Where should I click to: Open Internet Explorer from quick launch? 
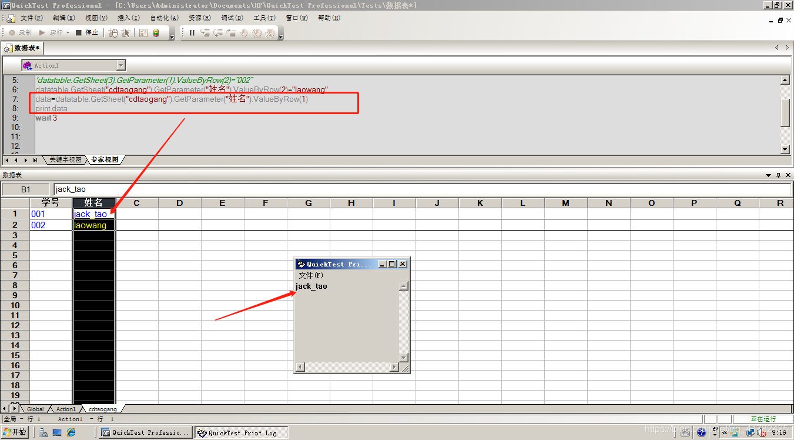71,432
